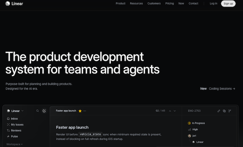The image size is (243, 147).
Task: Copy git branch name icon
Action: pos(230,111)
